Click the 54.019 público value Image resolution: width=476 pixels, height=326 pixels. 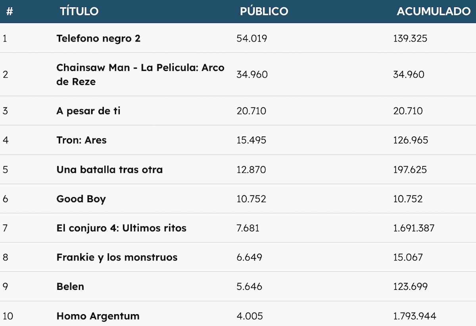pyautogui.click(x=251, y=38)
